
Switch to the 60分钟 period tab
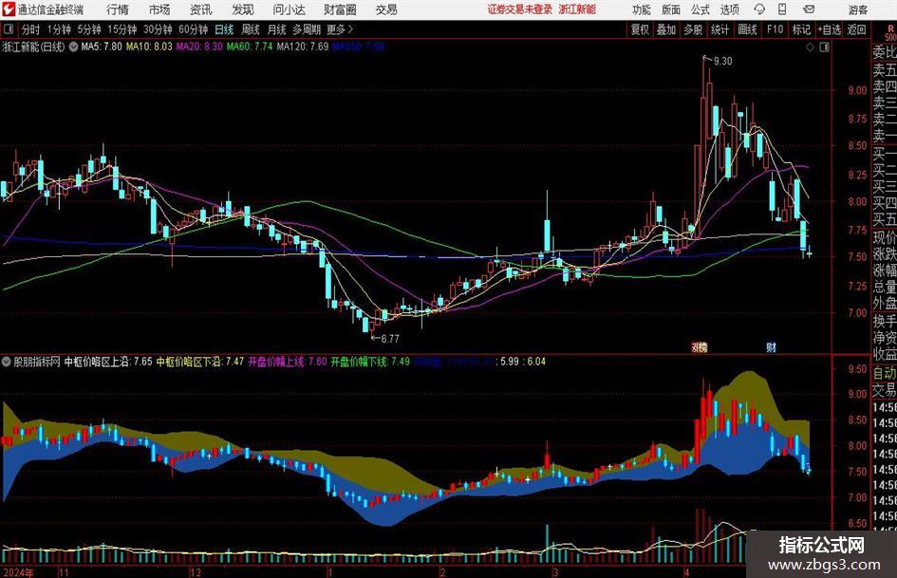click(x=194, y=29)
